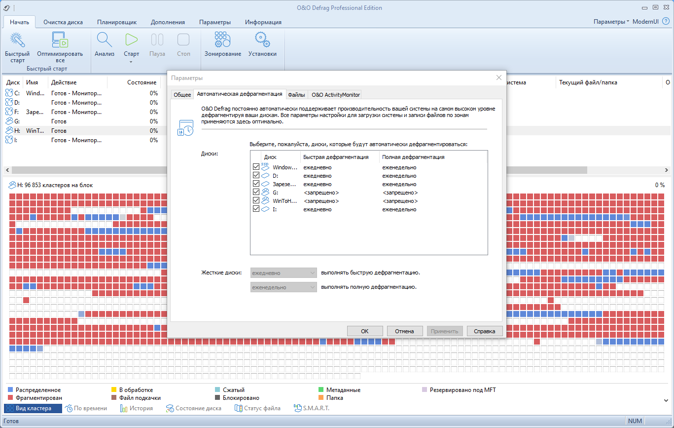Click the green Старт play icon
The image size is (674, 428).
click(131, 40)
